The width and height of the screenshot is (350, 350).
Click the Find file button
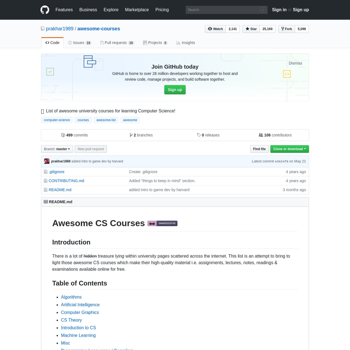tap(259, 149)
